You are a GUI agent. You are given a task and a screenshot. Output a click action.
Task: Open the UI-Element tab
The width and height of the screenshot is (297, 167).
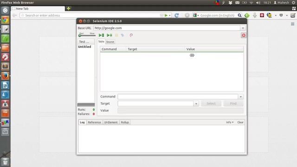click(111, 122)
